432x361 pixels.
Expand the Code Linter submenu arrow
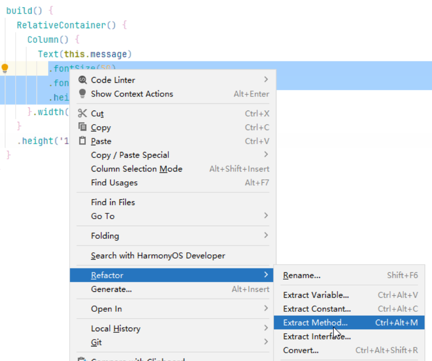(266, 79)
